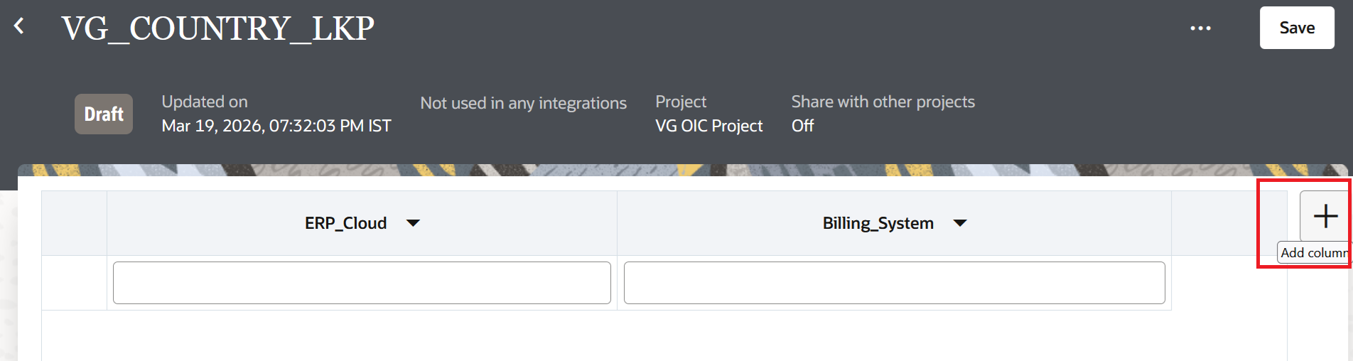Click the Share with other projects label

click(x=883, y=102)
